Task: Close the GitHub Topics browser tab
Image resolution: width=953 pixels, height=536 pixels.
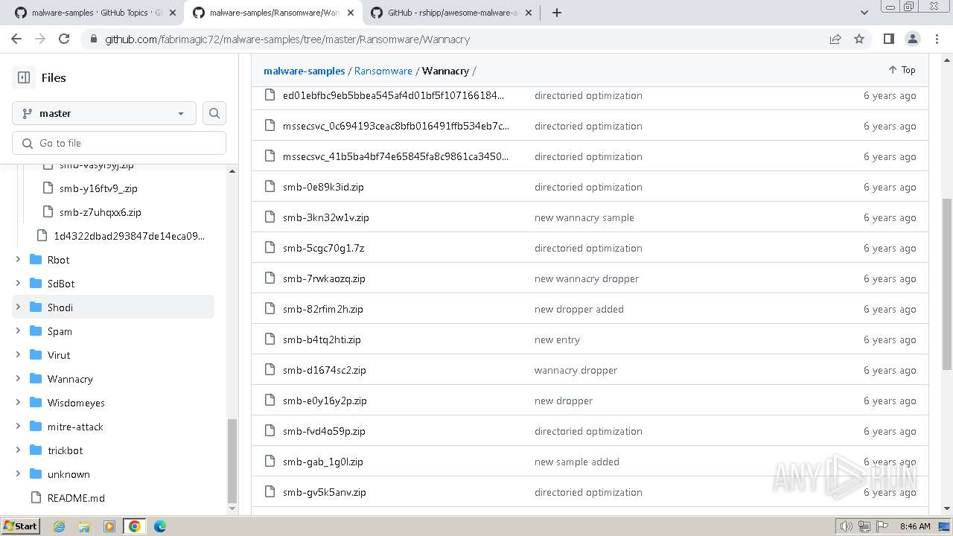Action: tap(172, 13)
